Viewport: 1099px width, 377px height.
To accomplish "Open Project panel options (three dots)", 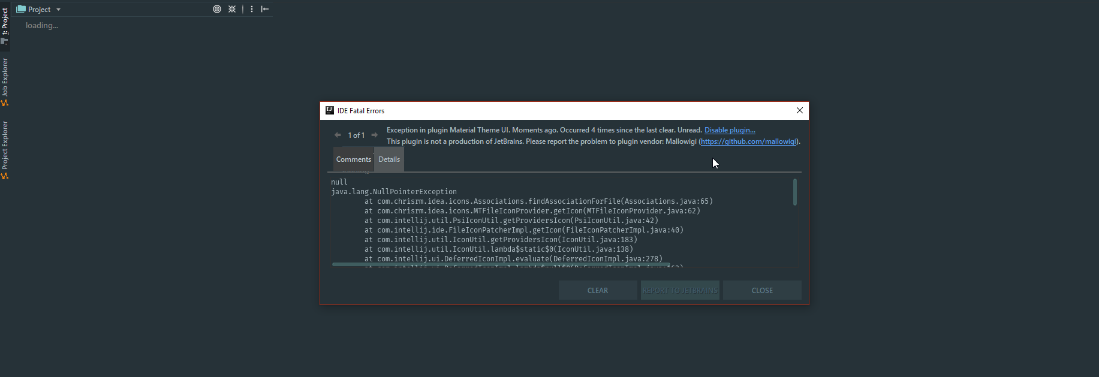I will pyautogui.click(x=252, y=9).
